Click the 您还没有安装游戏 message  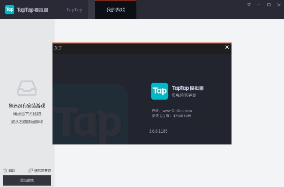pos(27,106)
